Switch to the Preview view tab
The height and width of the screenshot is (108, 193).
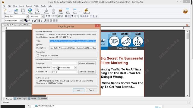43,98
